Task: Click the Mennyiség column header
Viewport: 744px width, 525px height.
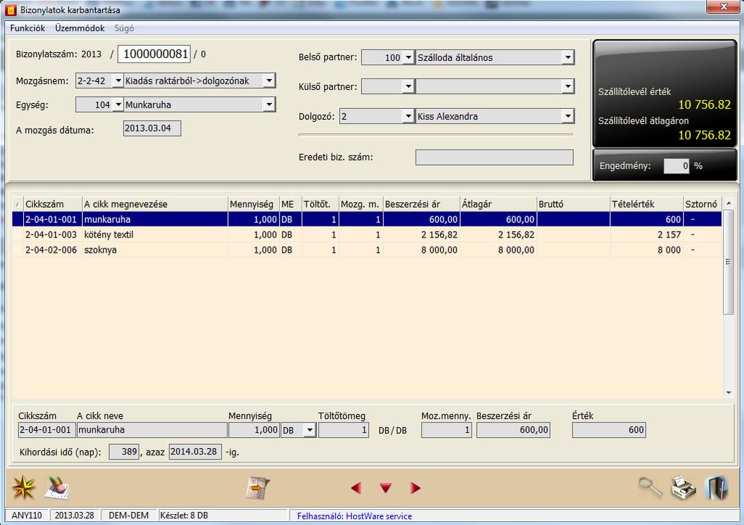Action: pyautogui.click(x=254, y=204)
